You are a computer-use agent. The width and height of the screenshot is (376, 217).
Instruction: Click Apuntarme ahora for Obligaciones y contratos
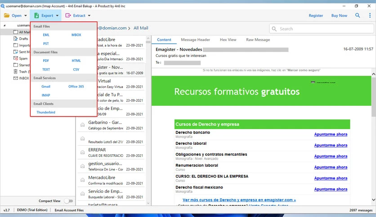click(x=331, y=156)
